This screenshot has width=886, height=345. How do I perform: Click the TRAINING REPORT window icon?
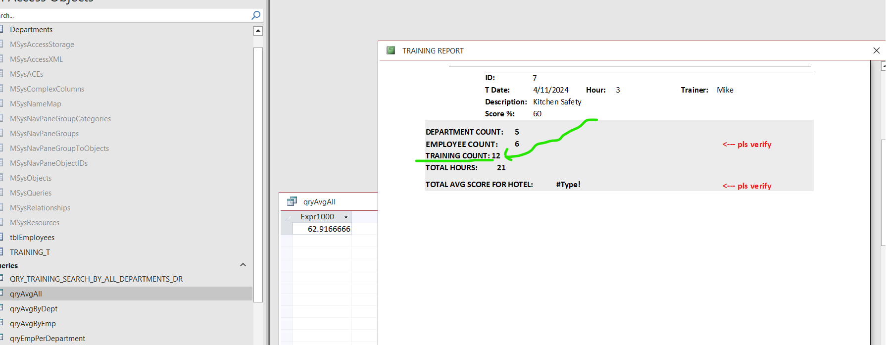coord(391,50)
